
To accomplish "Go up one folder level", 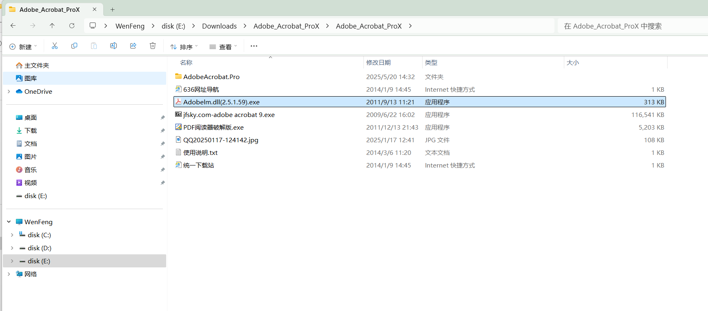I will click(x=52, y=26).
